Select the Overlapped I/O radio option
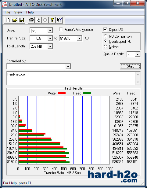This screenshot has height=188, width=147. pyautogui.click(x=106, y=41)
